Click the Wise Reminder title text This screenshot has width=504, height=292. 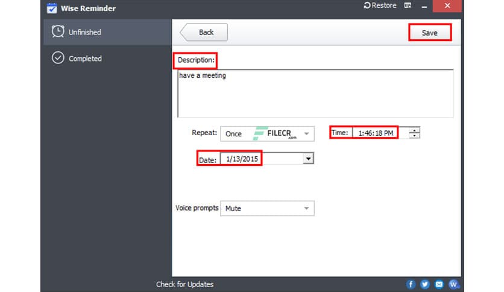(x=88, y=8)
